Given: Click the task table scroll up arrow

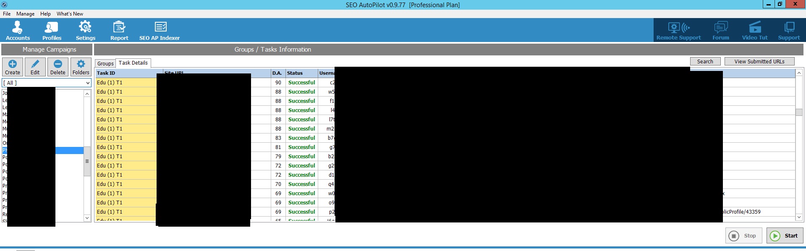Looking at the screenshot, I should 799,73.
